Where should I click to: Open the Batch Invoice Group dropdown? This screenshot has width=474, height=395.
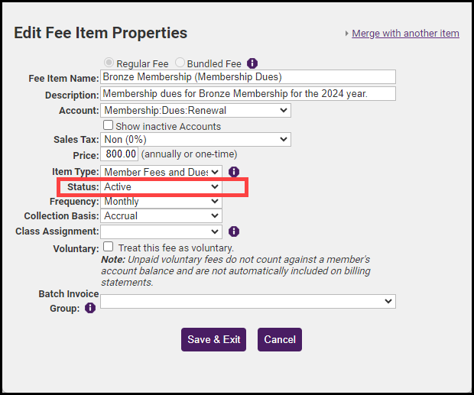248,302
